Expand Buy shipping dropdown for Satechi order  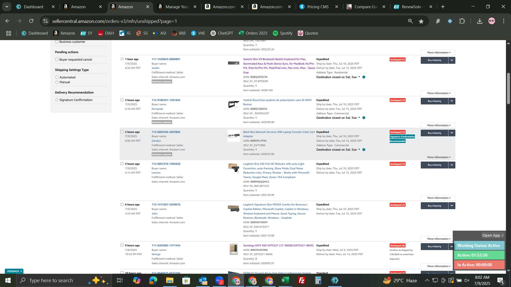click(452, 60)
